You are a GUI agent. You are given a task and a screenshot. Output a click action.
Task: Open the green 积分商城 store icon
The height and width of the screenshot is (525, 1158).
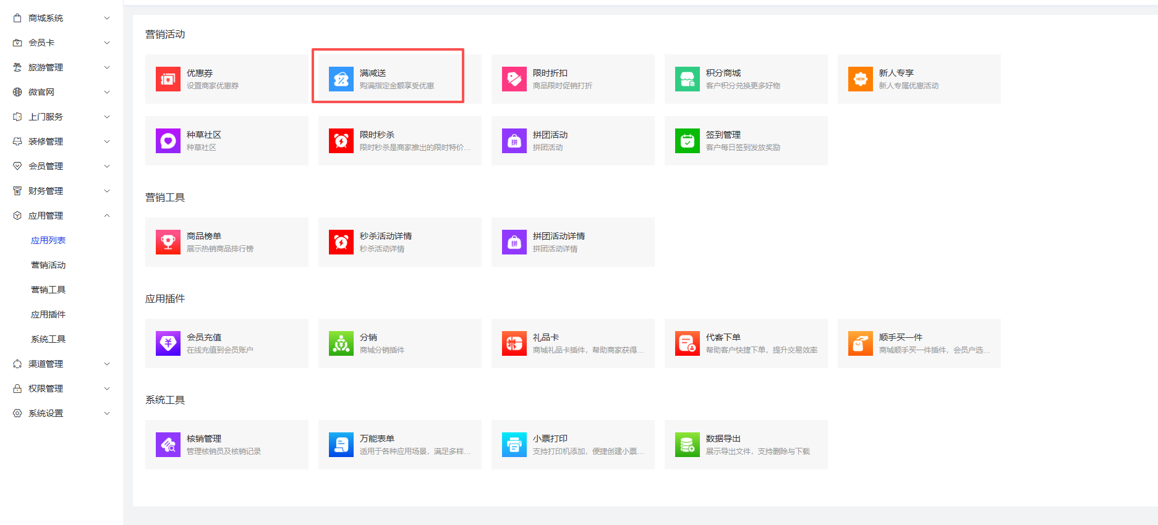point(687,79)
